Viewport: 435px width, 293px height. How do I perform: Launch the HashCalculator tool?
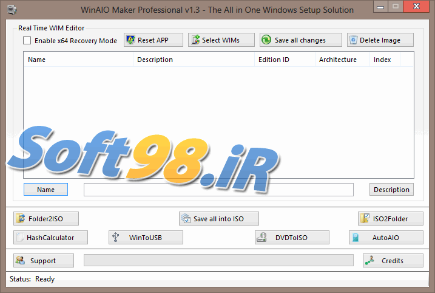coord(50,238)
